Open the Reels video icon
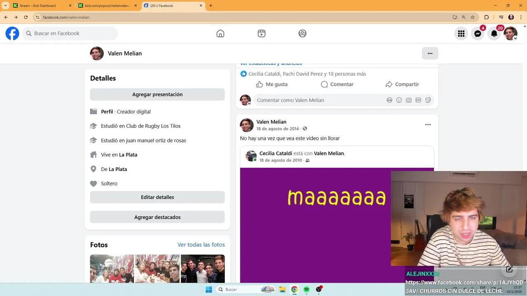 tap(261, 33)
